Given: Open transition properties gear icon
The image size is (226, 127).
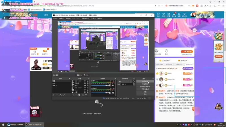Looking at the screenshot, I should coord(134,82).
